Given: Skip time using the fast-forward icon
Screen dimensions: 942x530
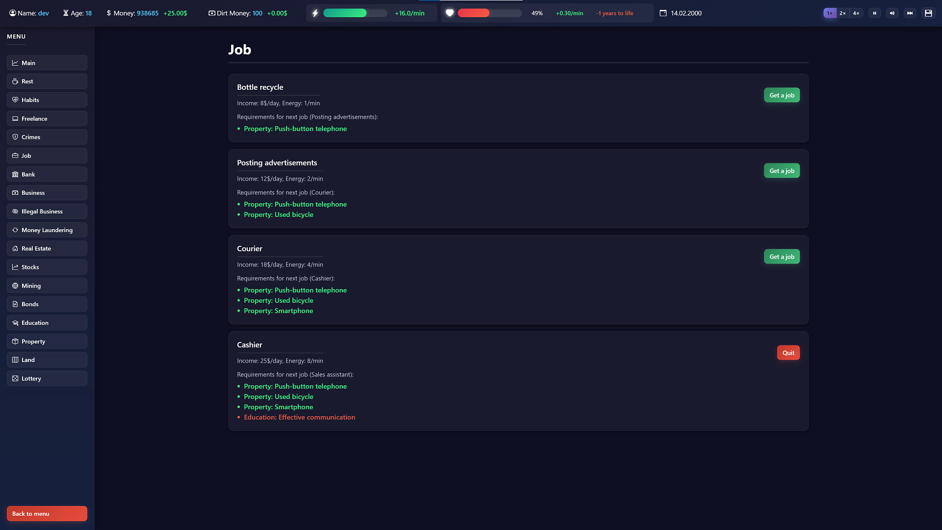Looking at the screenshot, I should point(910,13).
